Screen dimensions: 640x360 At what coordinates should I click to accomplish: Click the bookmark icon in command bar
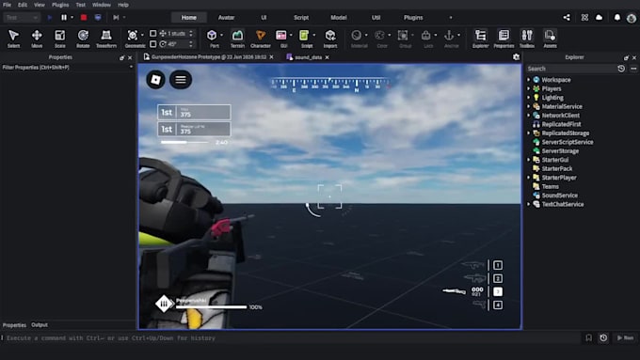coord(588,337)
